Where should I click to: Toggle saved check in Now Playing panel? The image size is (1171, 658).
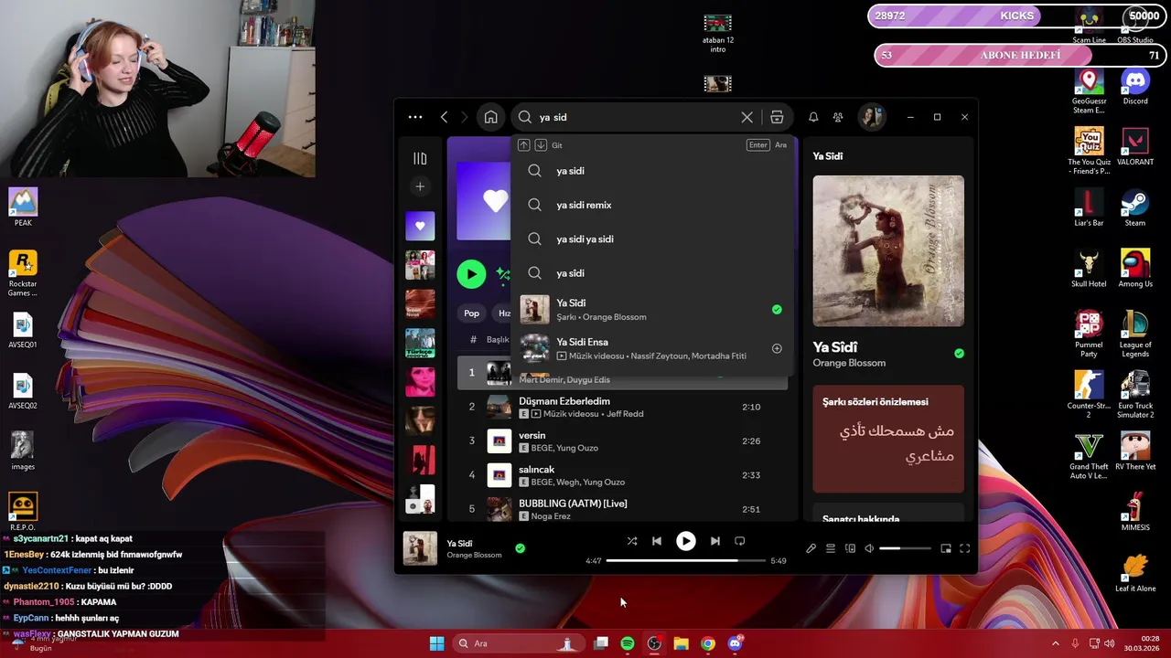[x=959, y=353]
